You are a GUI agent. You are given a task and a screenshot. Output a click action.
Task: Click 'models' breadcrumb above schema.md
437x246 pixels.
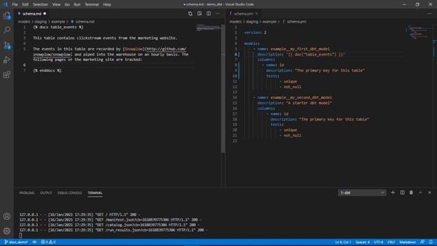coord(24,22)
